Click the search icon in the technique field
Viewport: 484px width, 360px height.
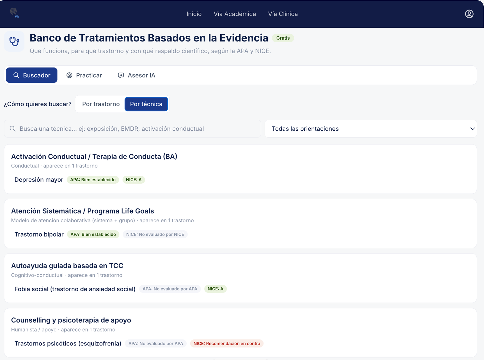(x=12, y=129)
